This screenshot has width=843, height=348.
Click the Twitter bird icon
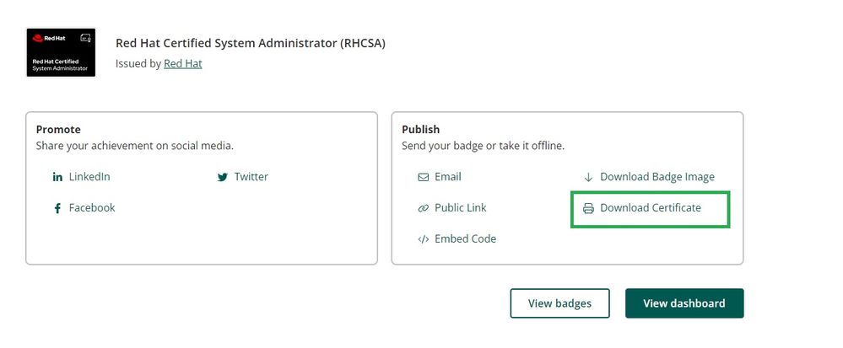[x=223, y=177]
